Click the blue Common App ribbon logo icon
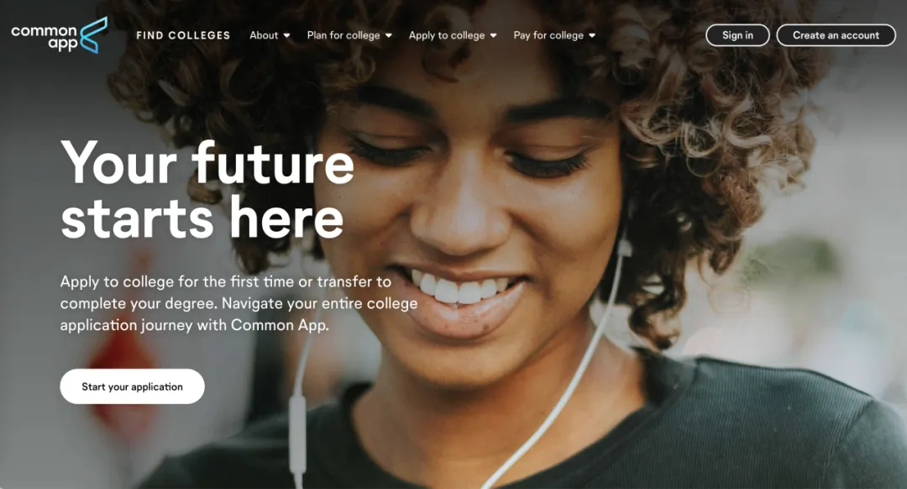This screenshot has height=489, width=907. coord(94,34)
